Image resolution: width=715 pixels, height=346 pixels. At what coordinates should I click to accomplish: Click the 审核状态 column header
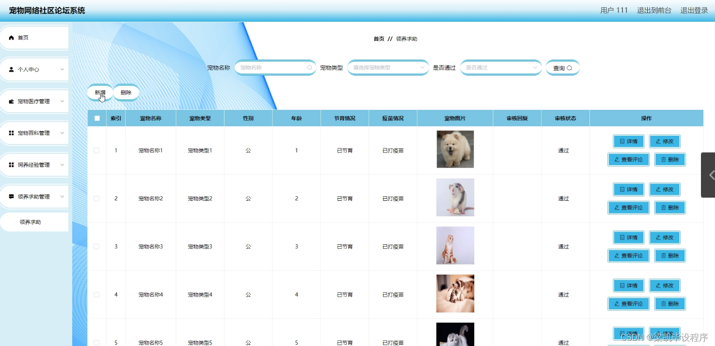click(x=565, y=118)
